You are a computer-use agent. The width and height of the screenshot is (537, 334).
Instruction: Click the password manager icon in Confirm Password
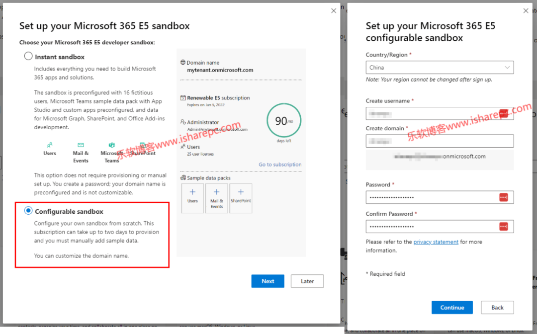coord(504,227)
